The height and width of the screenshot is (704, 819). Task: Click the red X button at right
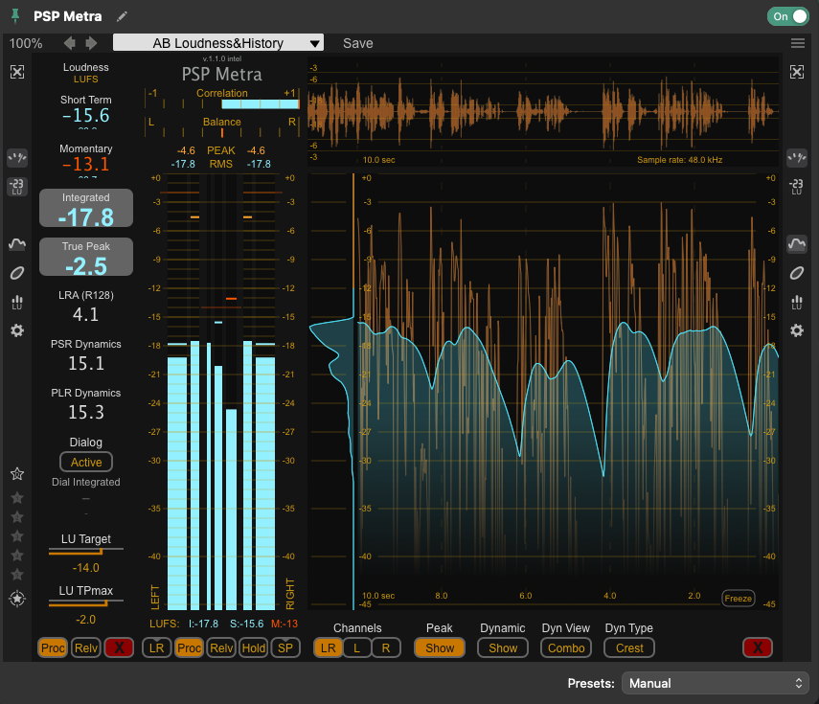758,648
